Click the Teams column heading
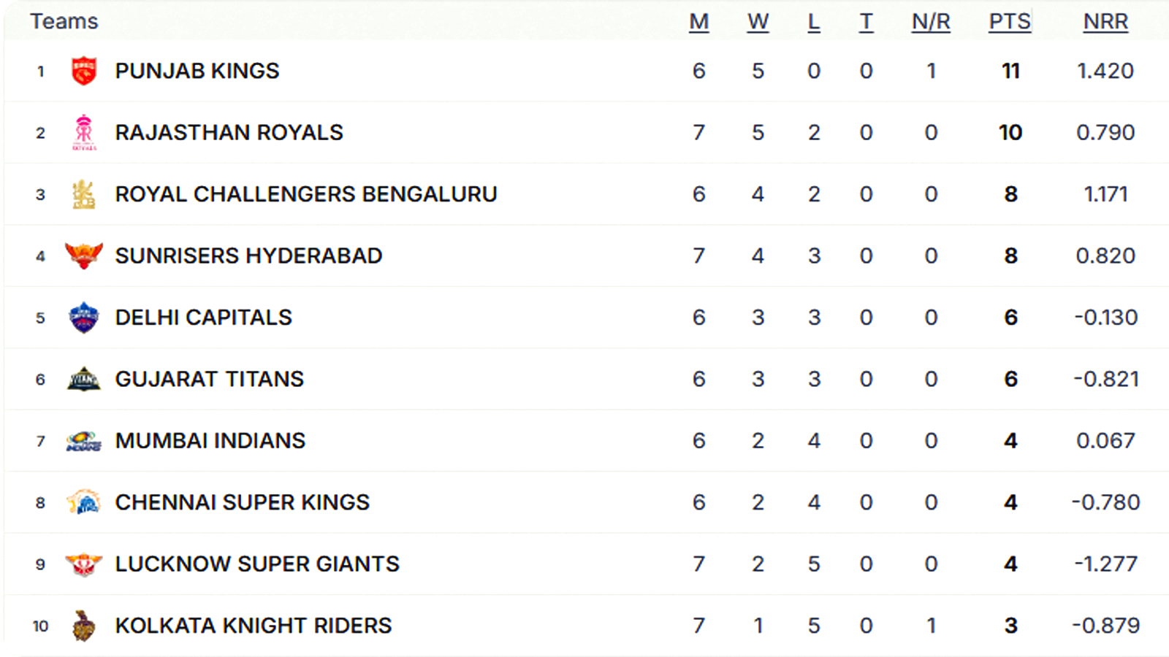The width and height of the screenshot is (1169, 657). pos(64,22)
